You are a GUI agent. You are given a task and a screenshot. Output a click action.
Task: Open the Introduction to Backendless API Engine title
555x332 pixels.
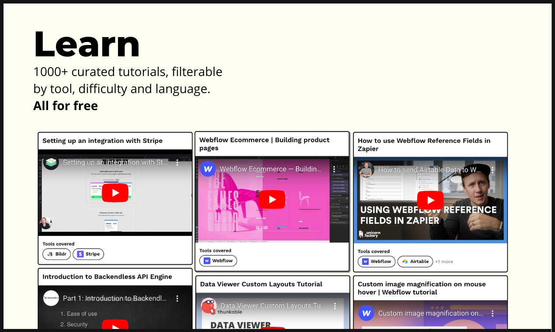click(107, 277)
